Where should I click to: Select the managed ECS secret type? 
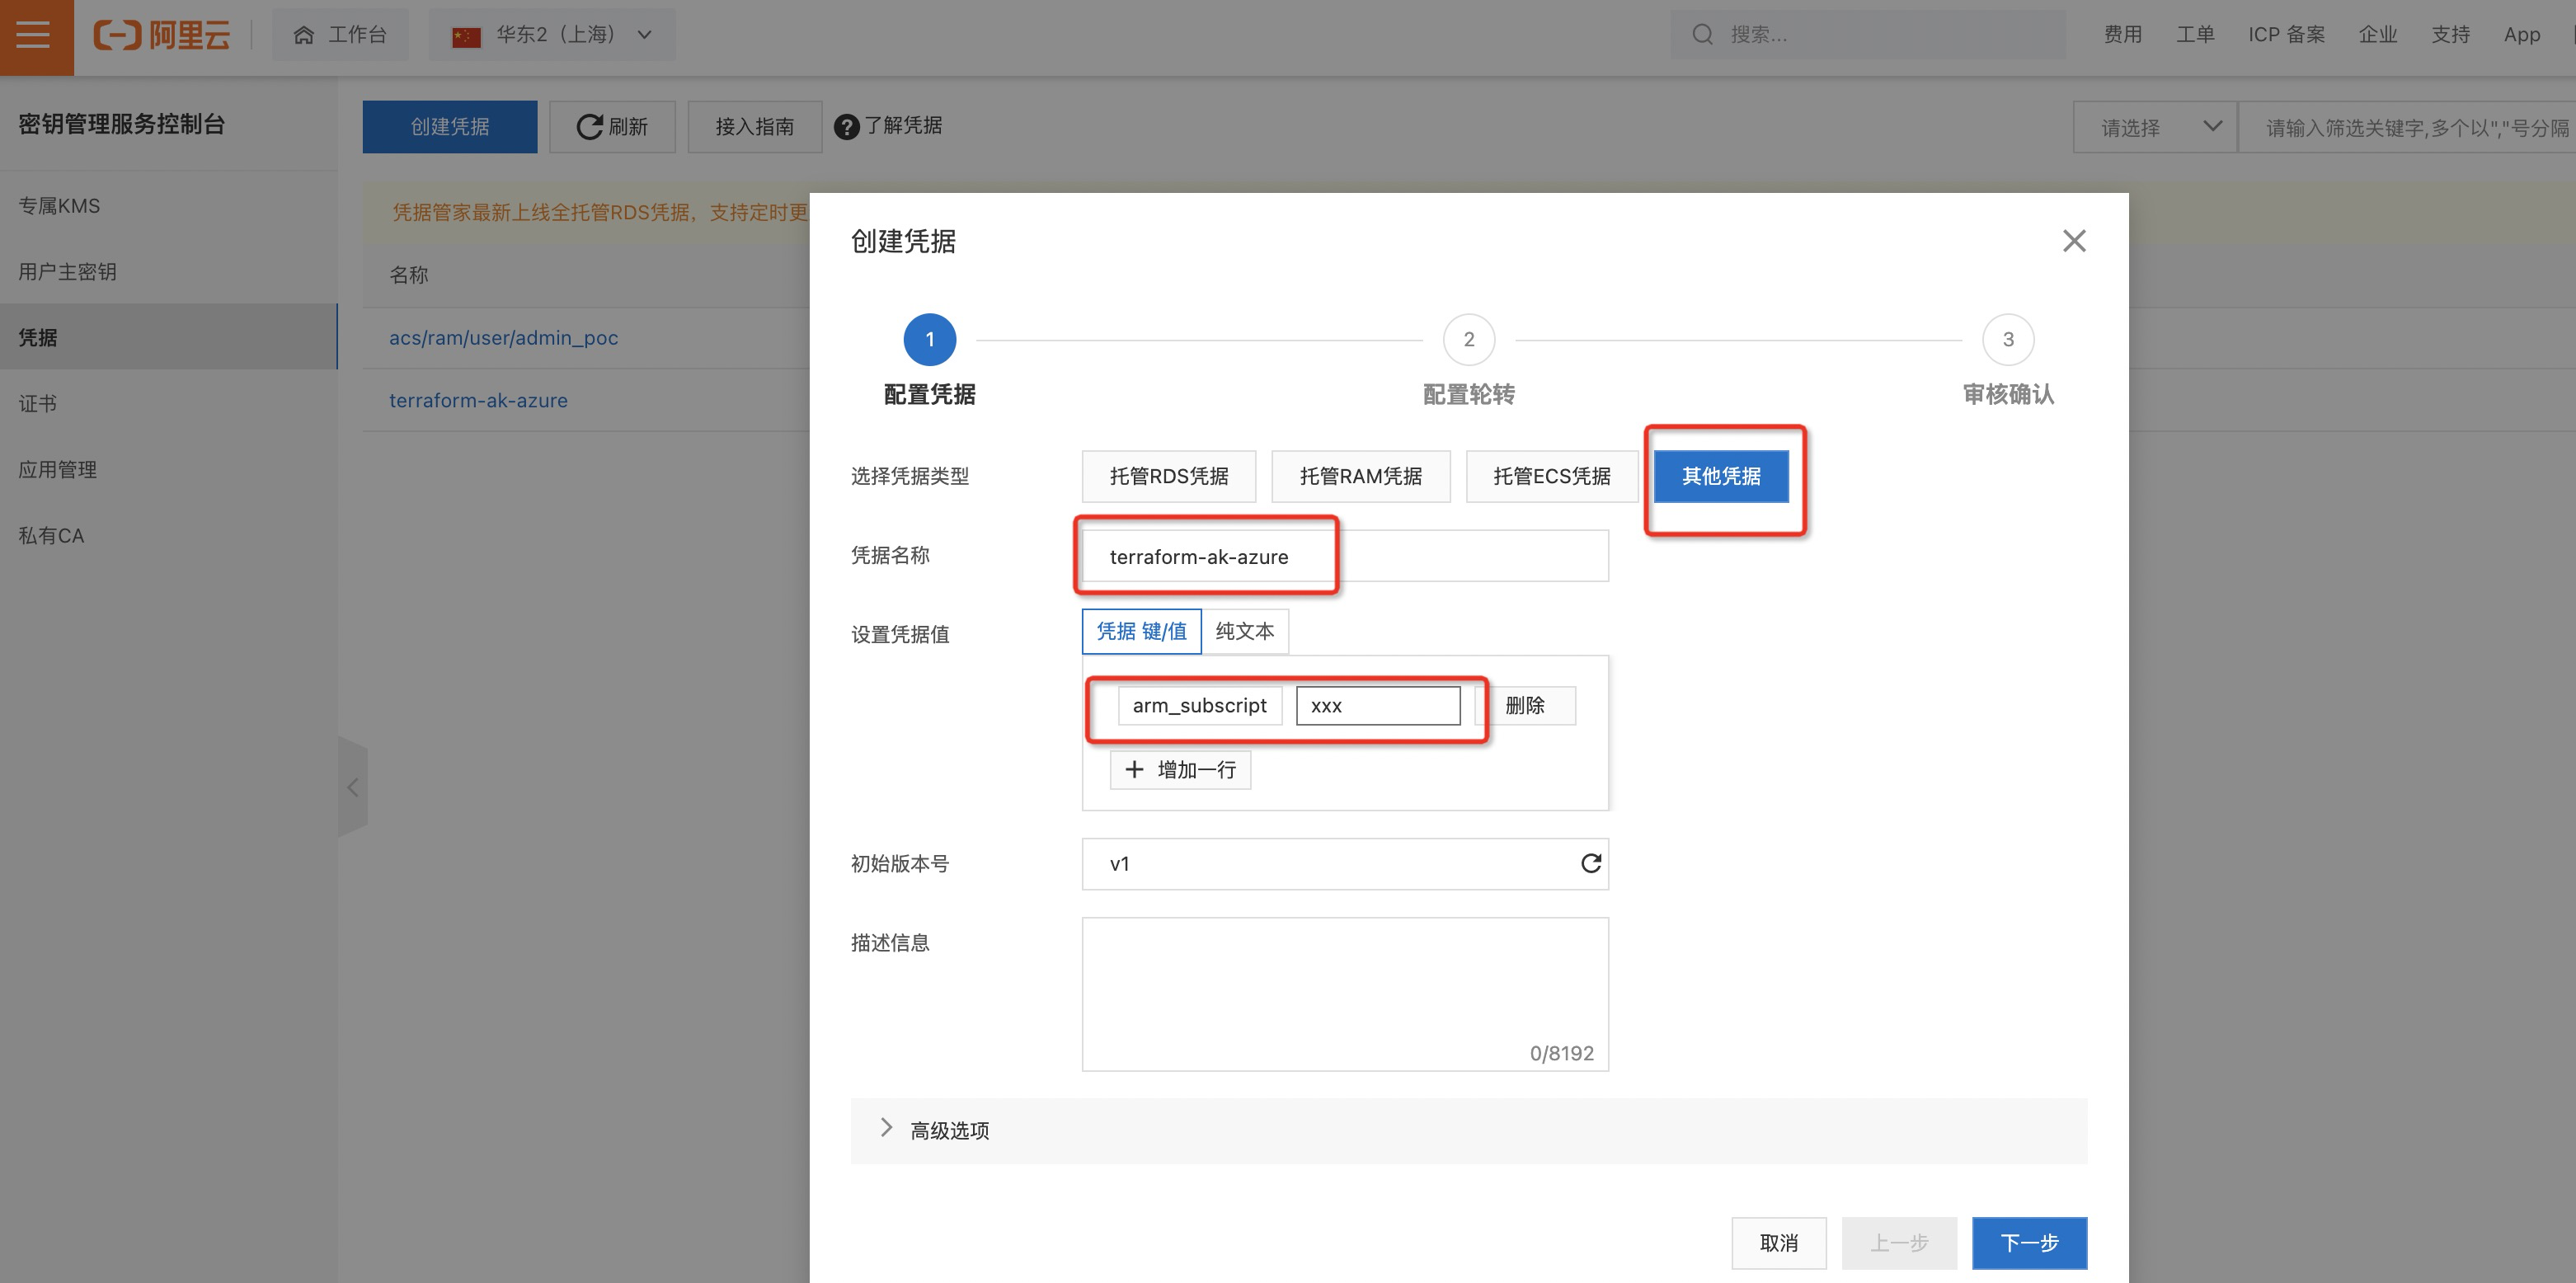pyautogui.click(x=1551, y=476)
